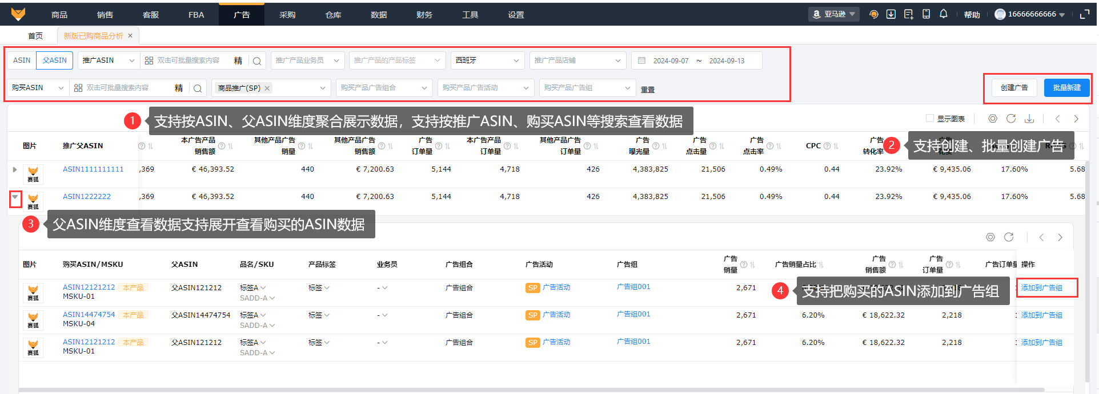Viewport: 1099px width, 394px height.
Task: Open the 广告 menu in navigation
Action: click(242, 15)
